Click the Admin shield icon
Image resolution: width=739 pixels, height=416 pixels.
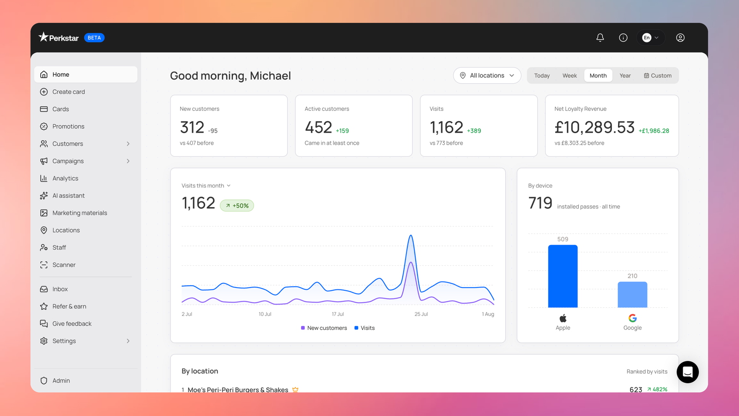[44, 380]
